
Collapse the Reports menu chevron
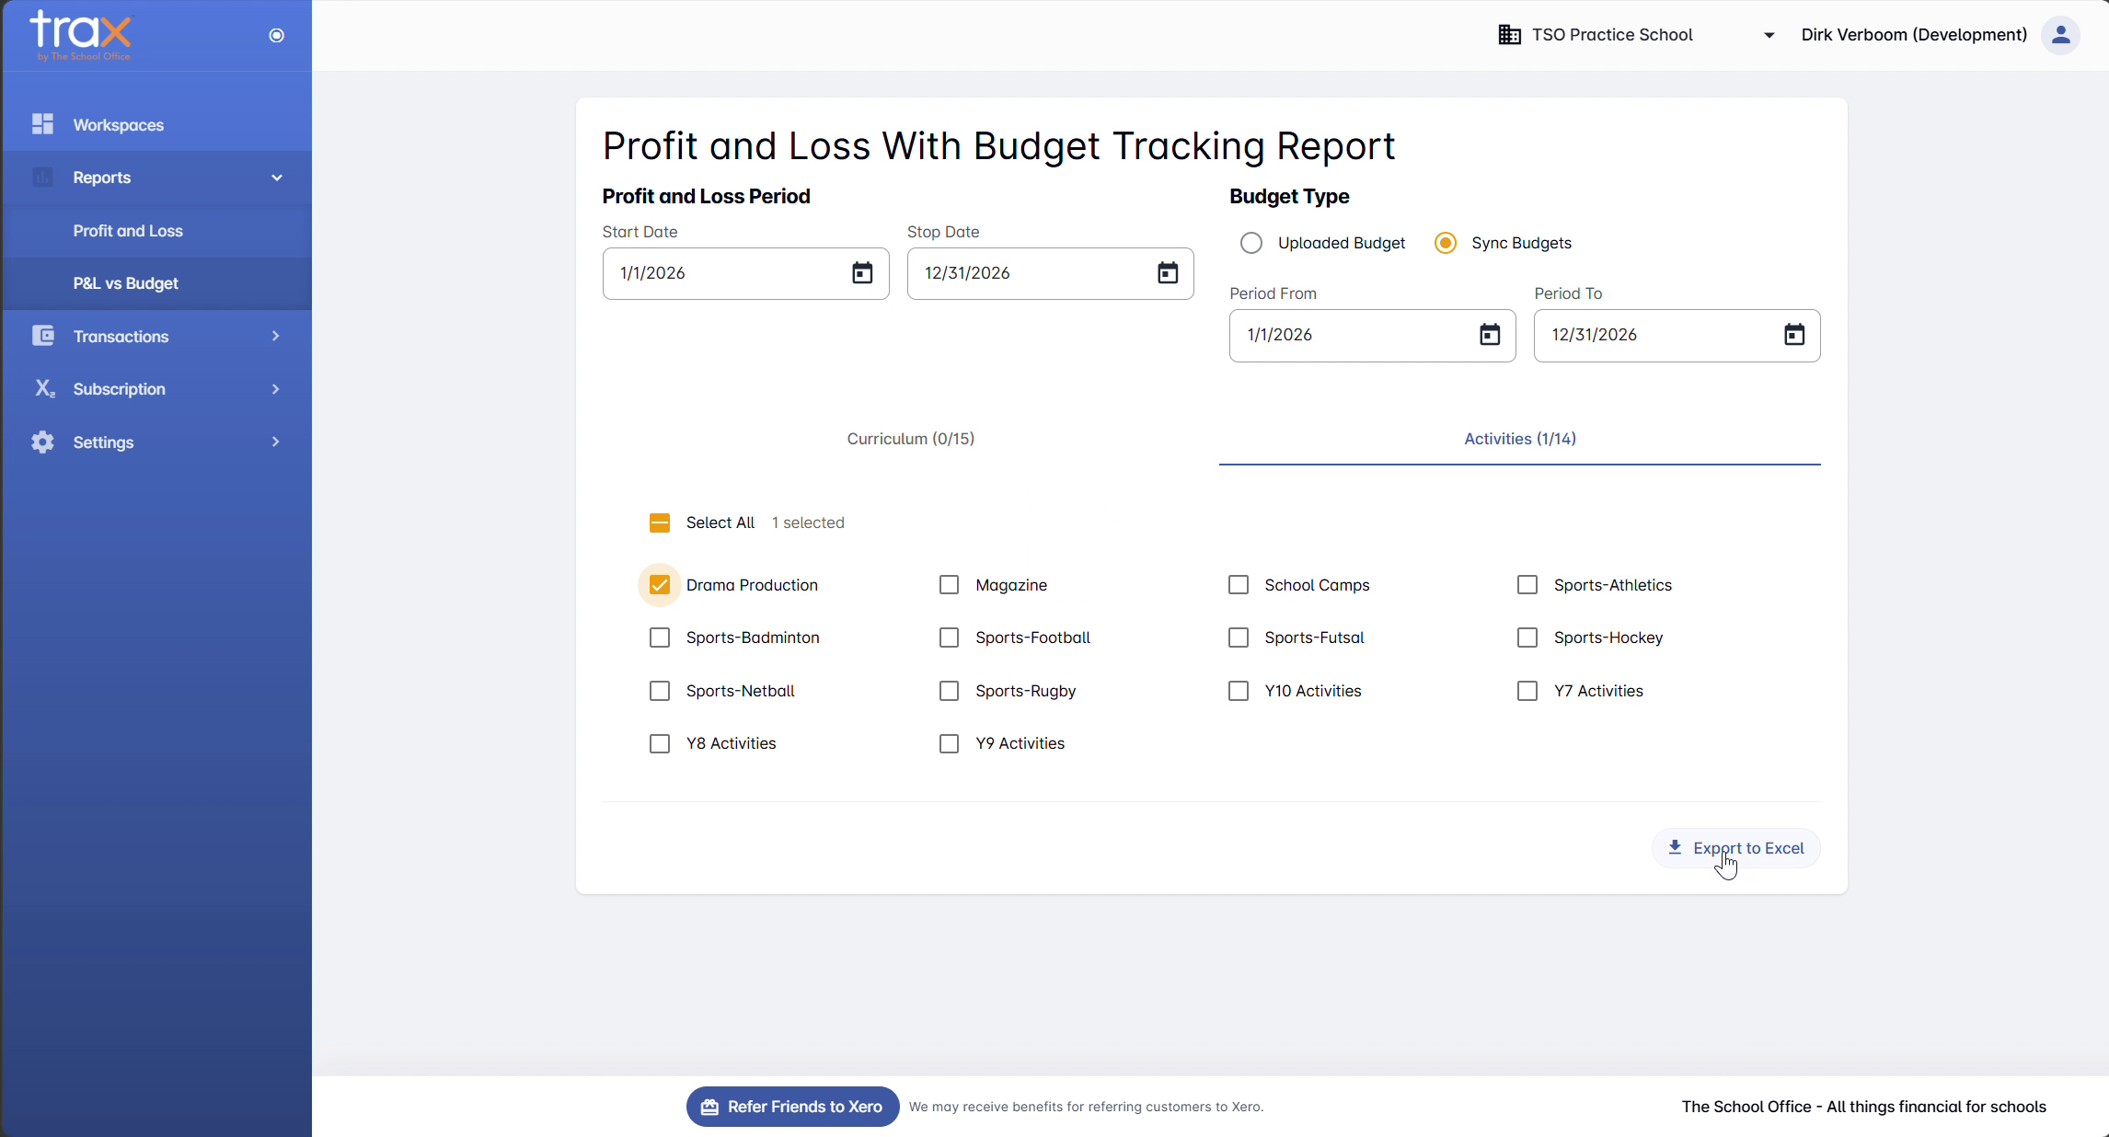[276, 178]
